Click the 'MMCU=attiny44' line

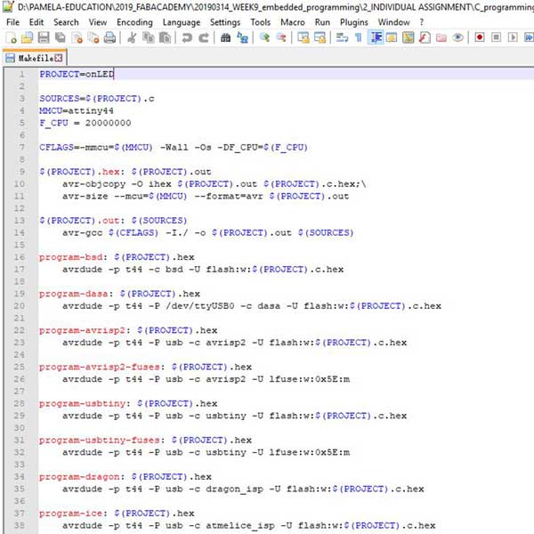tap(77, 110)
